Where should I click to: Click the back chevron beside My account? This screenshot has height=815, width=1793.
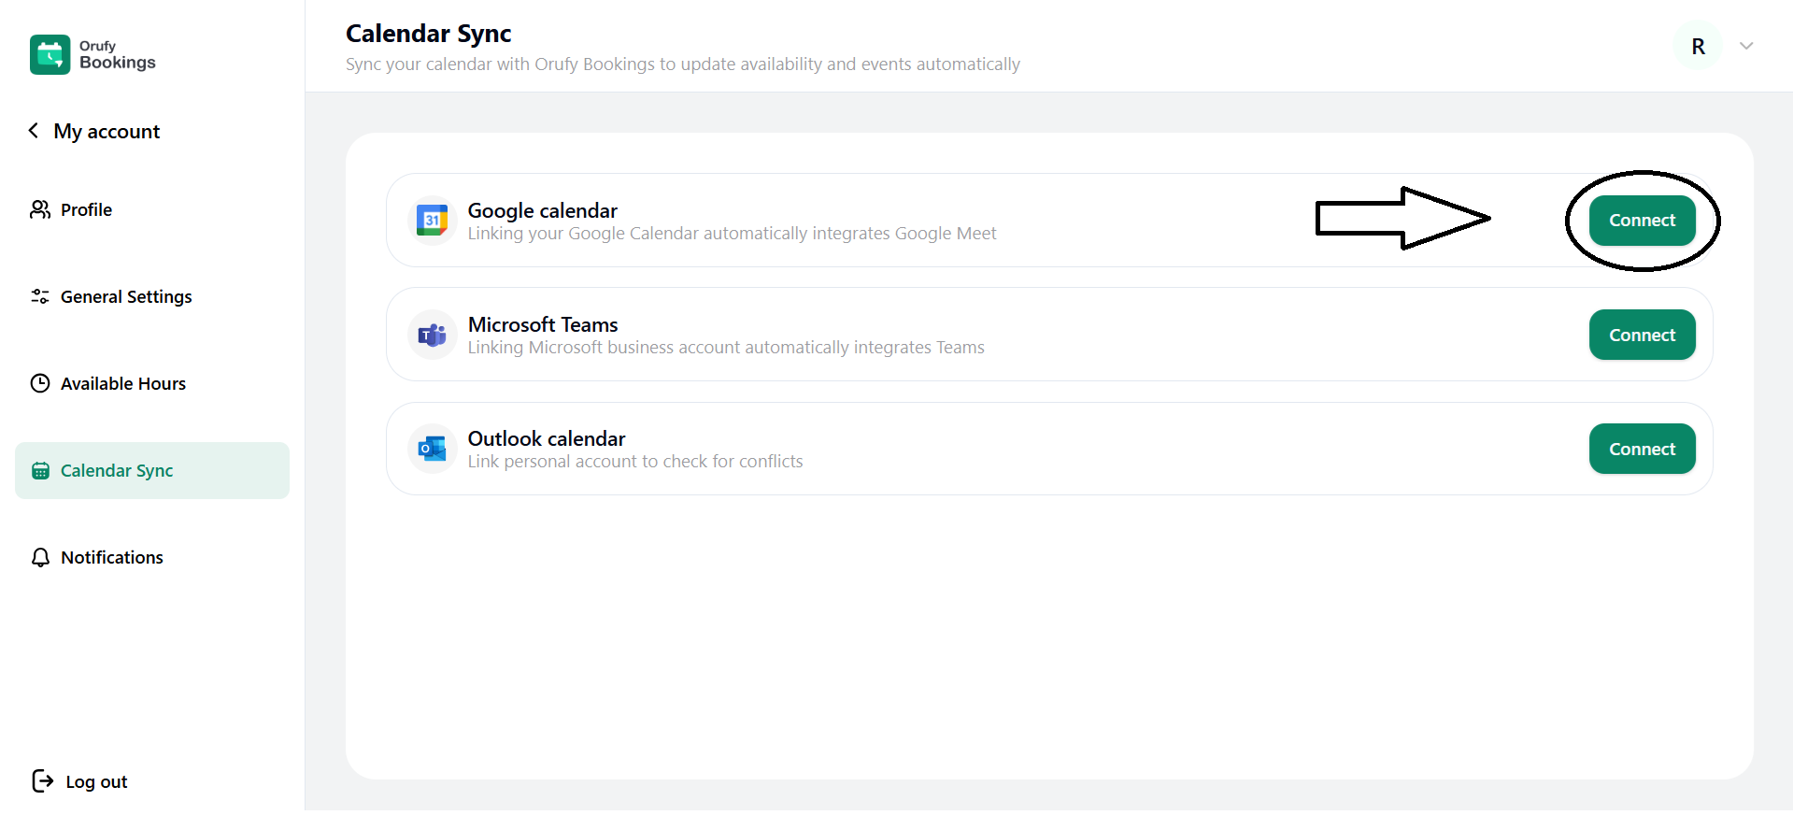tap(34, 131)
